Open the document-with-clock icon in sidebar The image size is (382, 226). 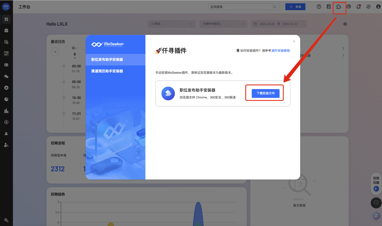tap(6, 42)
